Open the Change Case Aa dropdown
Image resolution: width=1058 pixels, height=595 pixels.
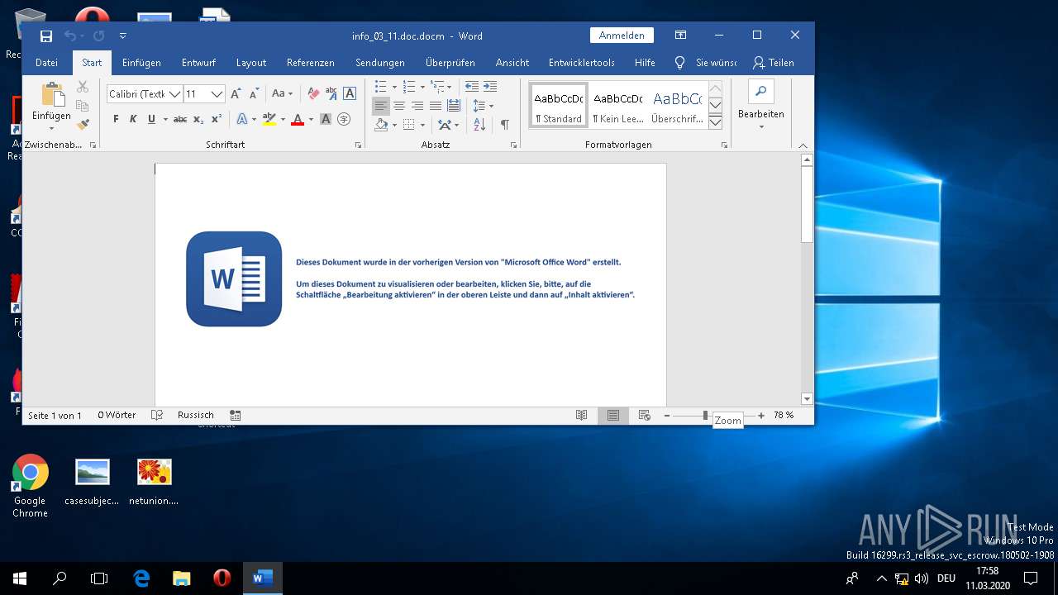pyautogui.click(x=283, y=94)
